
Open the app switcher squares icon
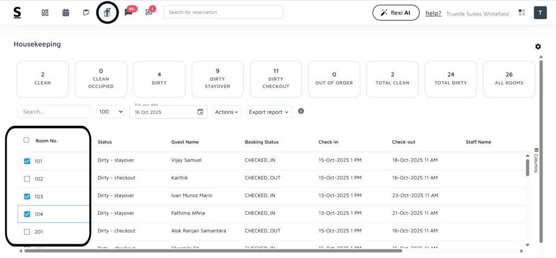pyautogui.click(x=522, y=12)
